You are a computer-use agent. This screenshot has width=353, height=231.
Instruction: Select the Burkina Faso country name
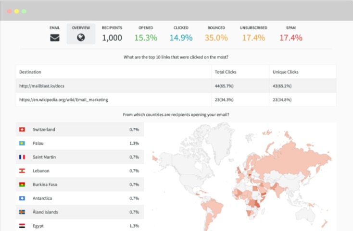tap(45, 184)
